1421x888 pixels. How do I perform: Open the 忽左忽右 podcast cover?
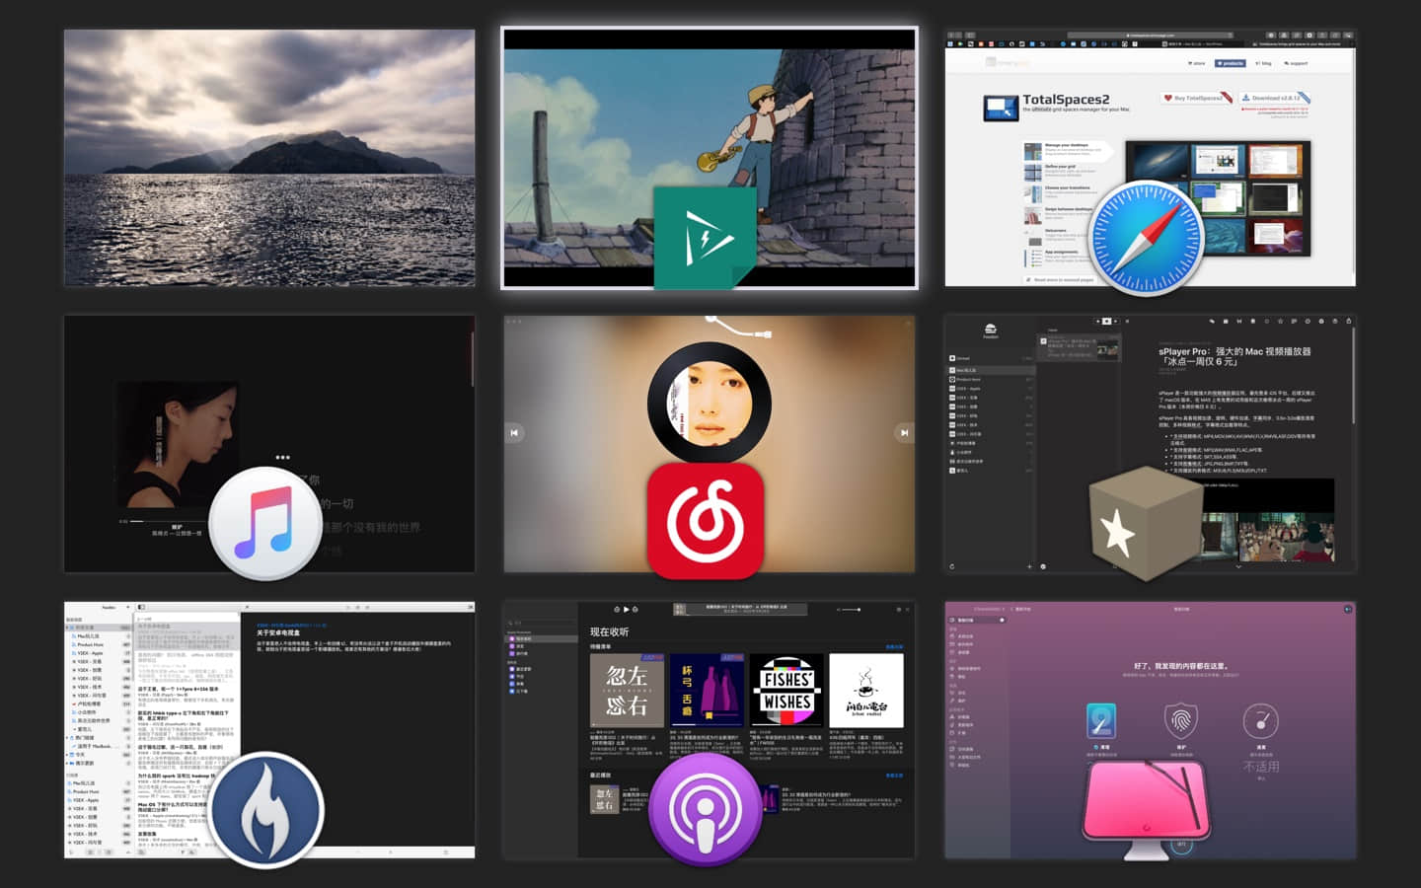tap(627, 691)
